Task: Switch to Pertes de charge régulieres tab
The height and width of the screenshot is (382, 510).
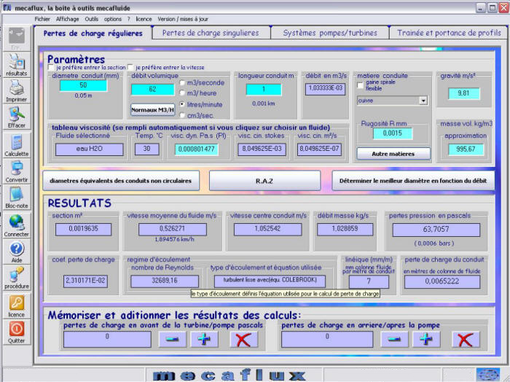Action: 93,34
